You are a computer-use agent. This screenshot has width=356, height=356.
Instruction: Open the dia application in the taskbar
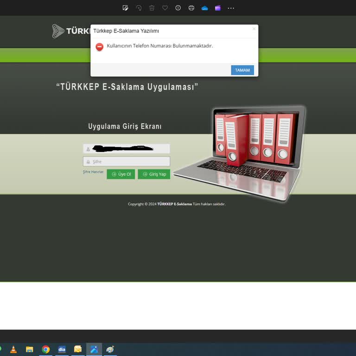point(62,350)
